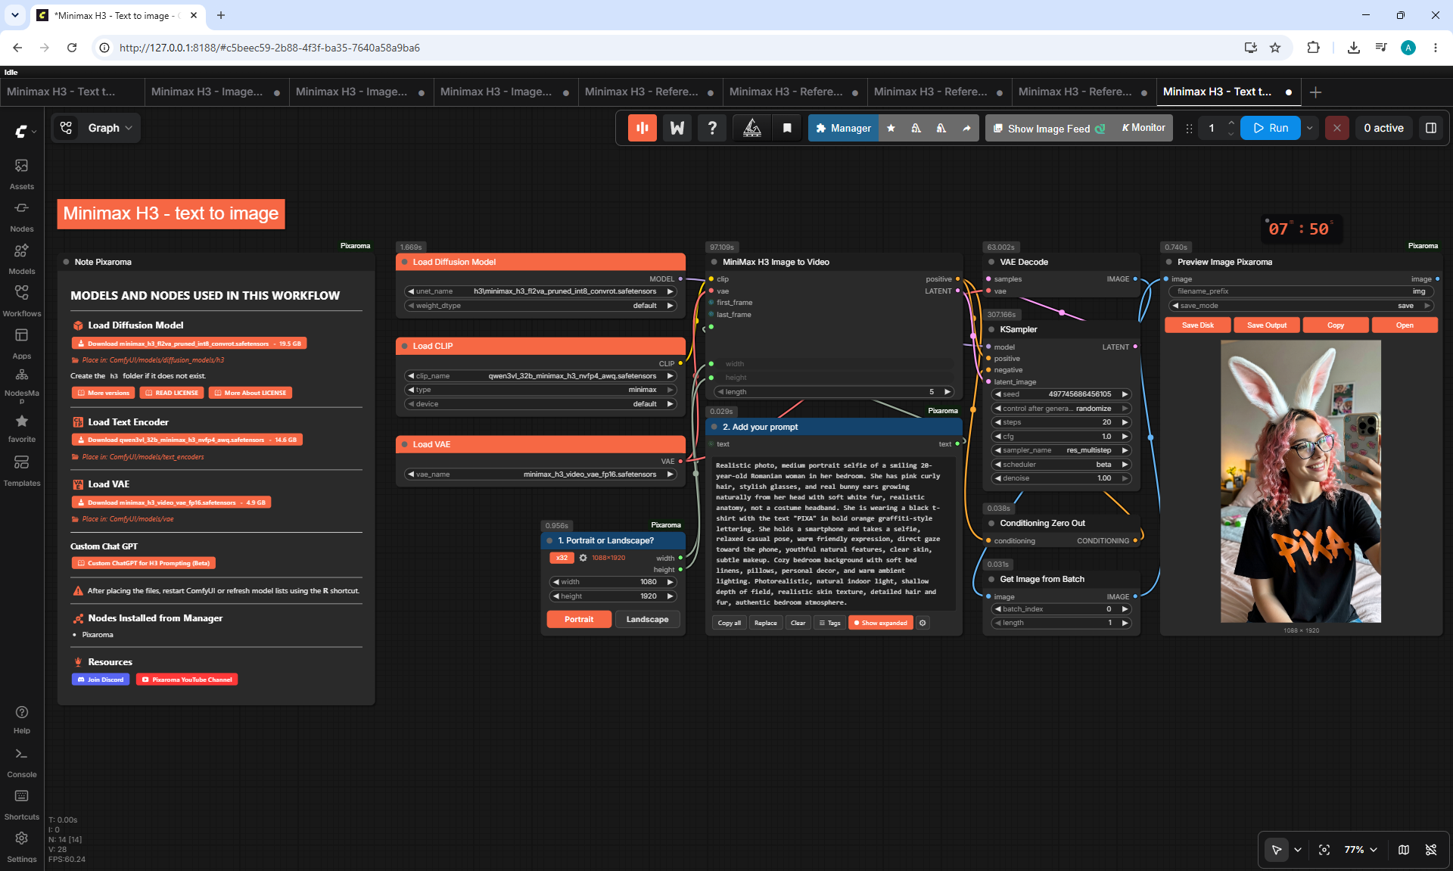
Task: Click the drag handle beside batch count
Action: tap(1189, 128)
